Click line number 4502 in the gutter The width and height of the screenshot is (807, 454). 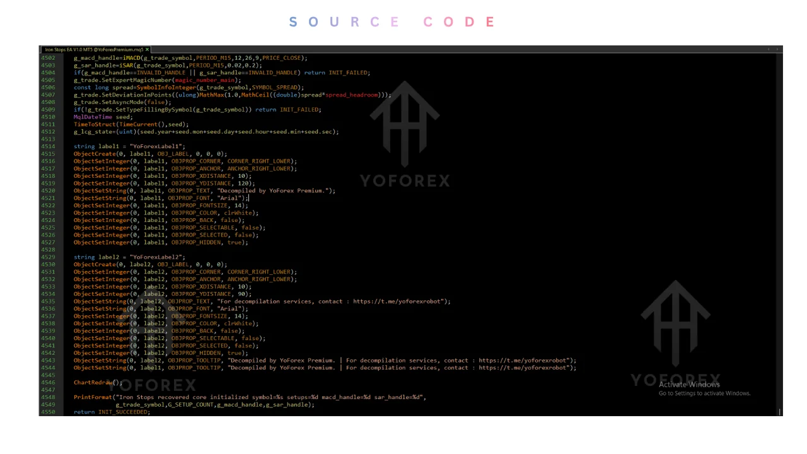click(48, 58)
